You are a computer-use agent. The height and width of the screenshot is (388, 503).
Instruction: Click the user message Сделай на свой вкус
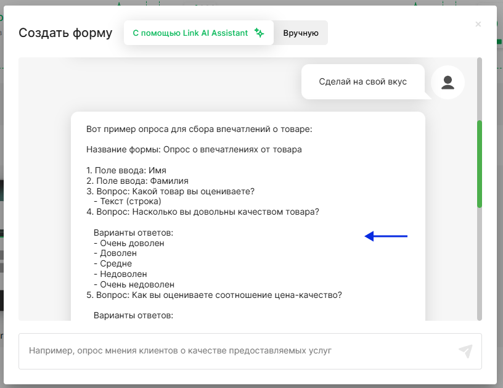point(363,81)
